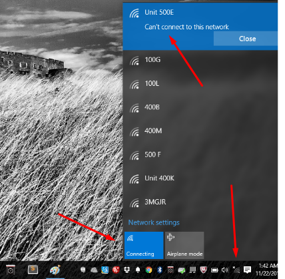Toggle the Wi-Fi Connecting tile

tap(144, 245)
